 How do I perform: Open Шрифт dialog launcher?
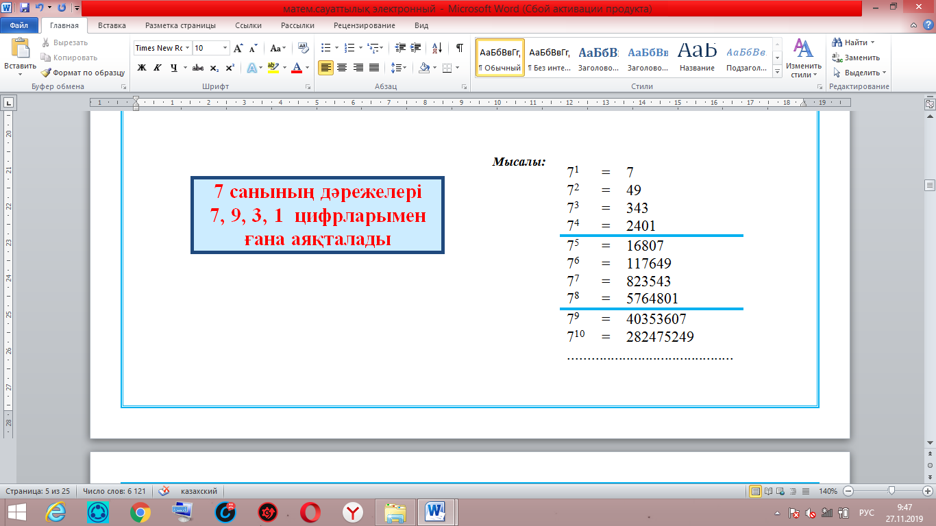tap(308, 87)
